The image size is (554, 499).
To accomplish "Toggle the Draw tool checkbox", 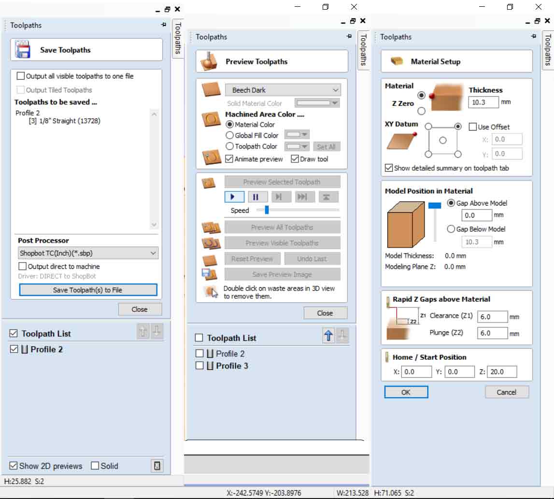I will 295,159.
